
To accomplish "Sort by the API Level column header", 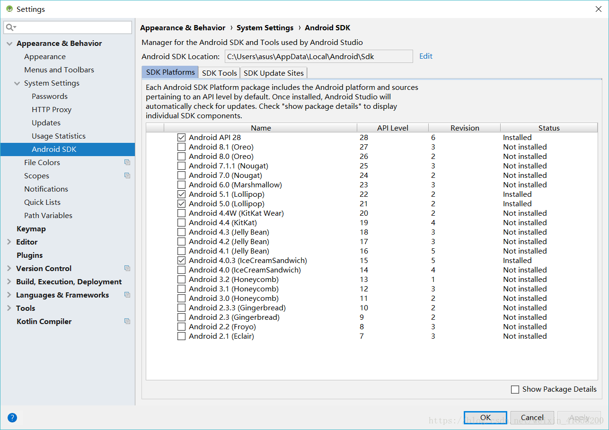I will [393, 128].
